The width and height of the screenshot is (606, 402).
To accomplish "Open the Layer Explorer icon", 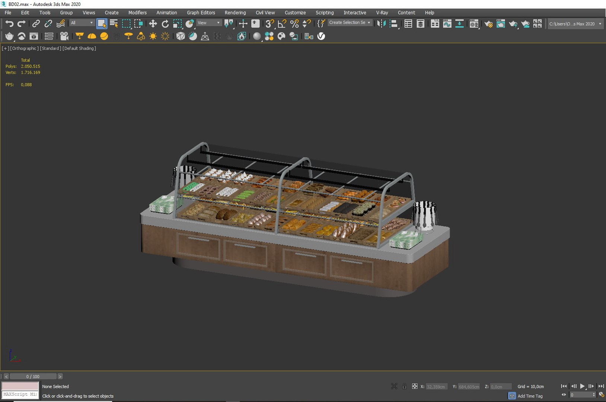I will 420,24.
